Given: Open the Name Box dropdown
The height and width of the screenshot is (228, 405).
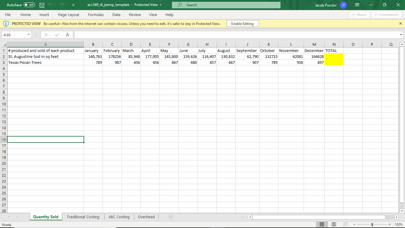Looking at the screenshot, I should 28,35.
